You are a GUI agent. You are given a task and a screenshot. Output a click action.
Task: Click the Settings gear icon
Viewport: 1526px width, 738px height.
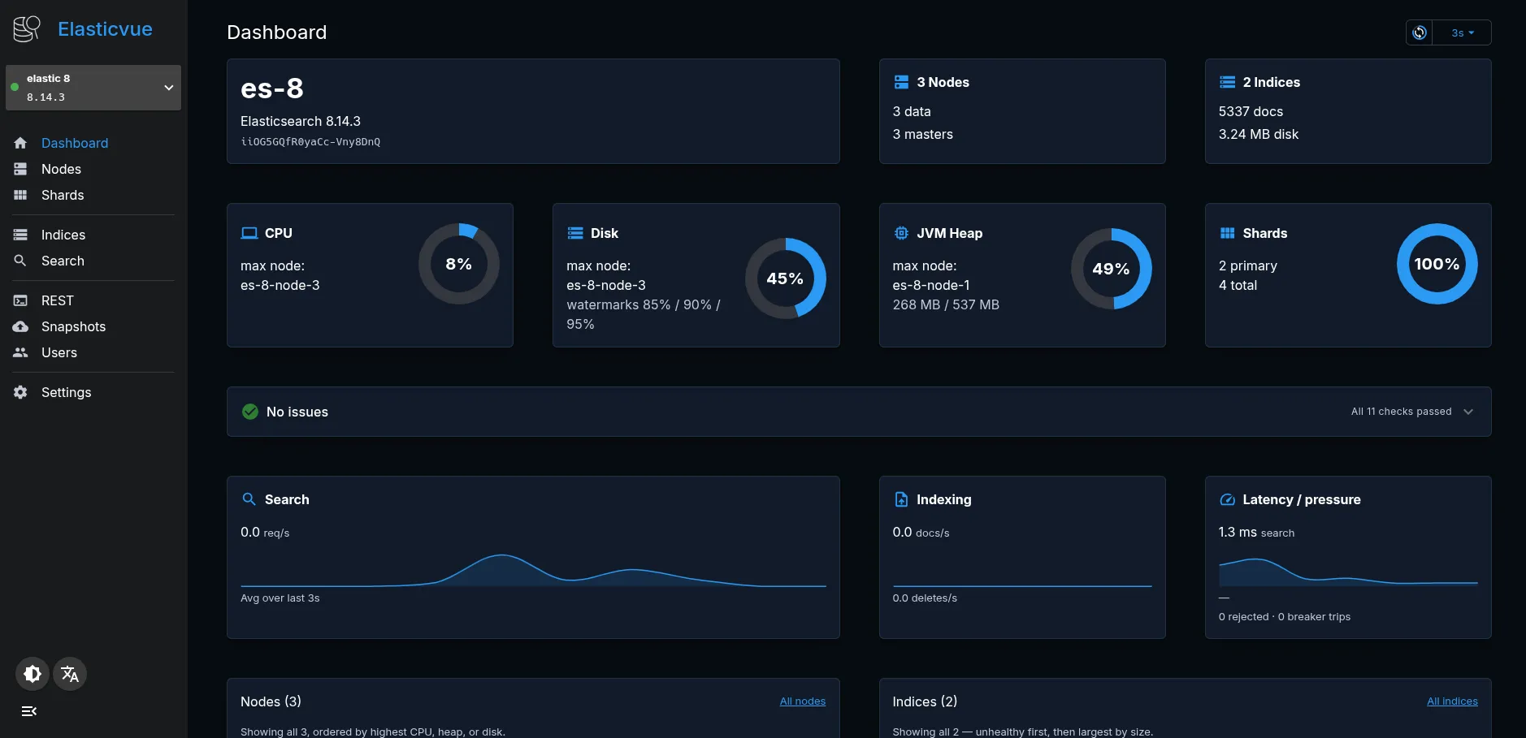click(x=20, y=392)
